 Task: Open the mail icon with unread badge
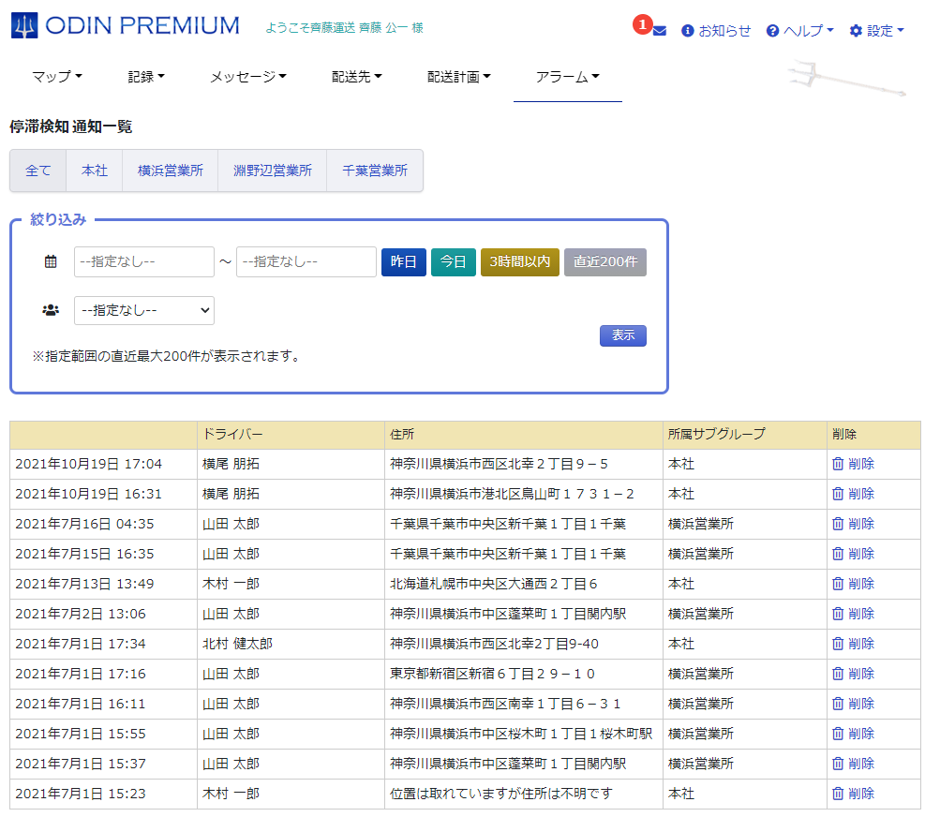pos(659,31)
